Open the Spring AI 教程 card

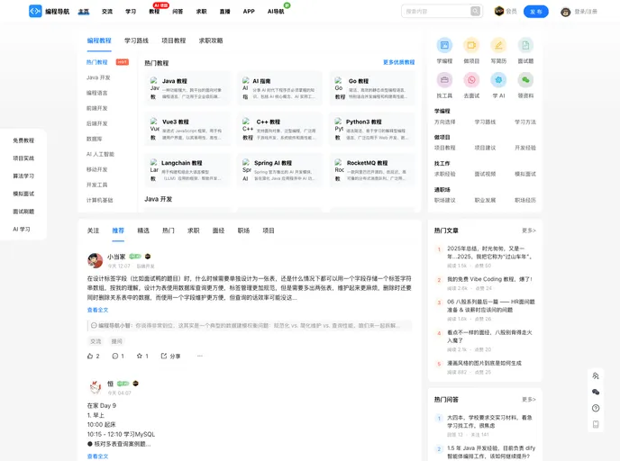(280, 170)
